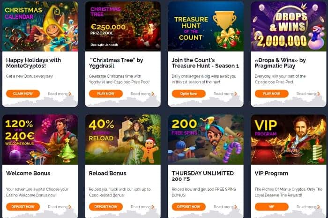Select the Christmas Calendar elf banner image
Image resolution: width=328 pixels, height=218 pixels.
point(40,26)
